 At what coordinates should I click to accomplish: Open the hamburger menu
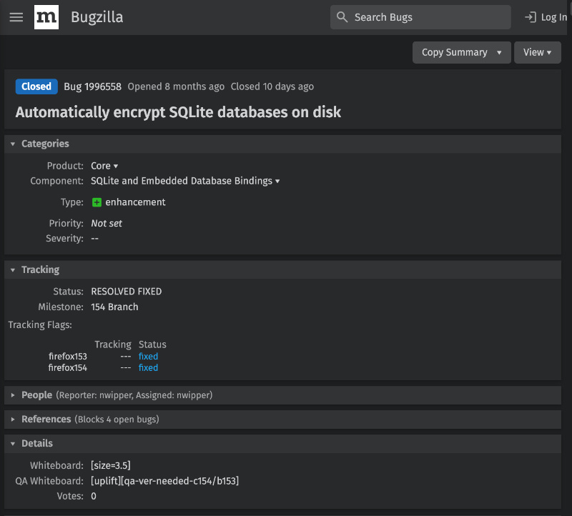tap(16, 17)
